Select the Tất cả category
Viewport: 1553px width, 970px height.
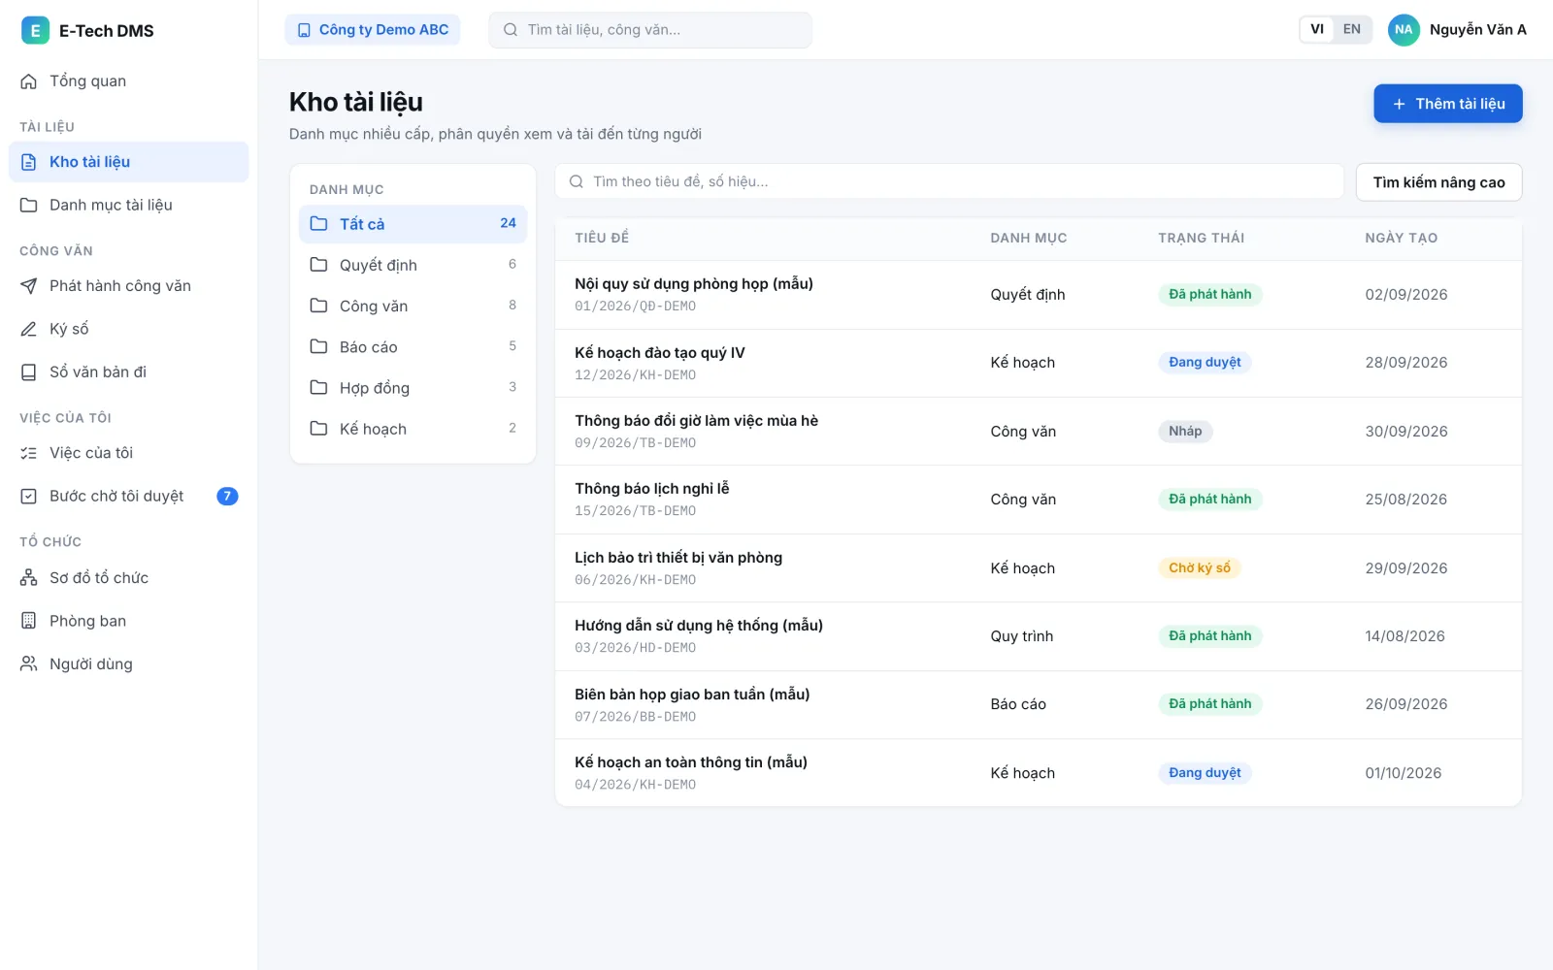point(413,224)
